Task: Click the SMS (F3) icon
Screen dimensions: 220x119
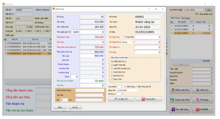Action: (198, 90)
